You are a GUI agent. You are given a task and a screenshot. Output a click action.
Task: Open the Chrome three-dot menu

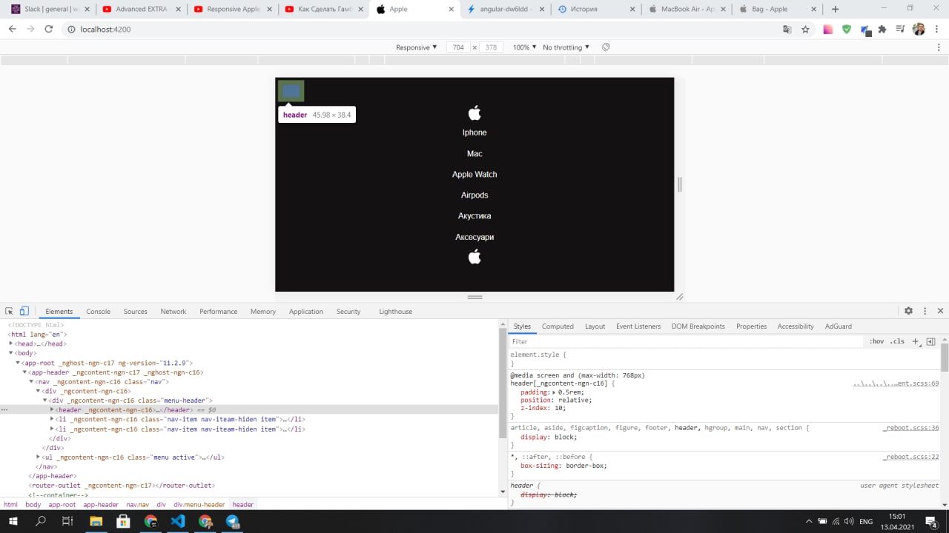point(937,30)
